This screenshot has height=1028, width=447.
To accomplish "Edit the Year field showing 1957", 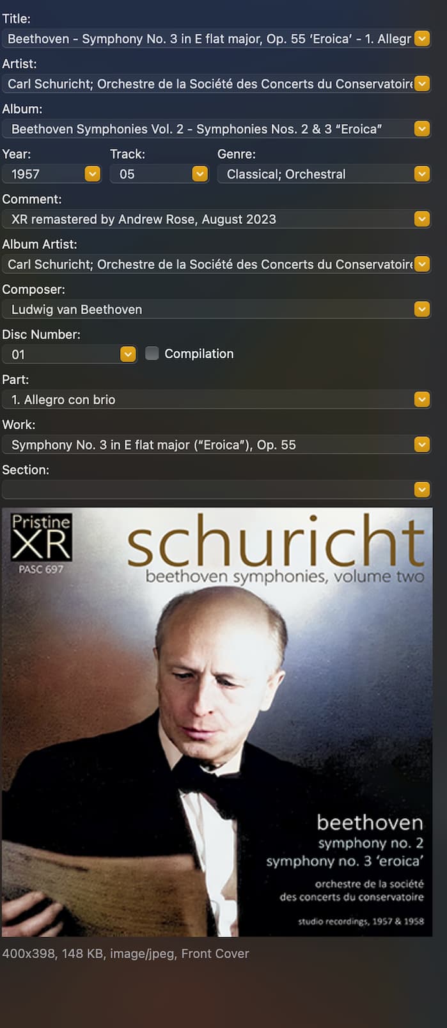I will tap(43, 174).
